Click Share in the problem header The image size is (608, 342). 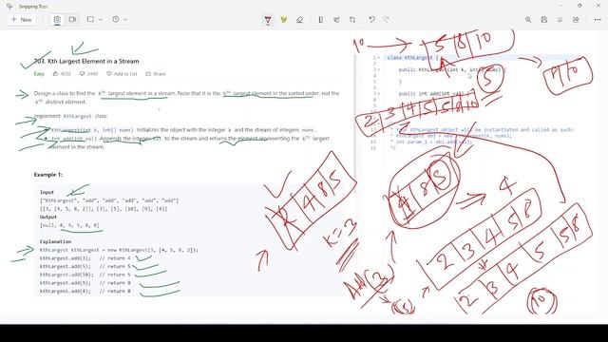tap(155, 74)
